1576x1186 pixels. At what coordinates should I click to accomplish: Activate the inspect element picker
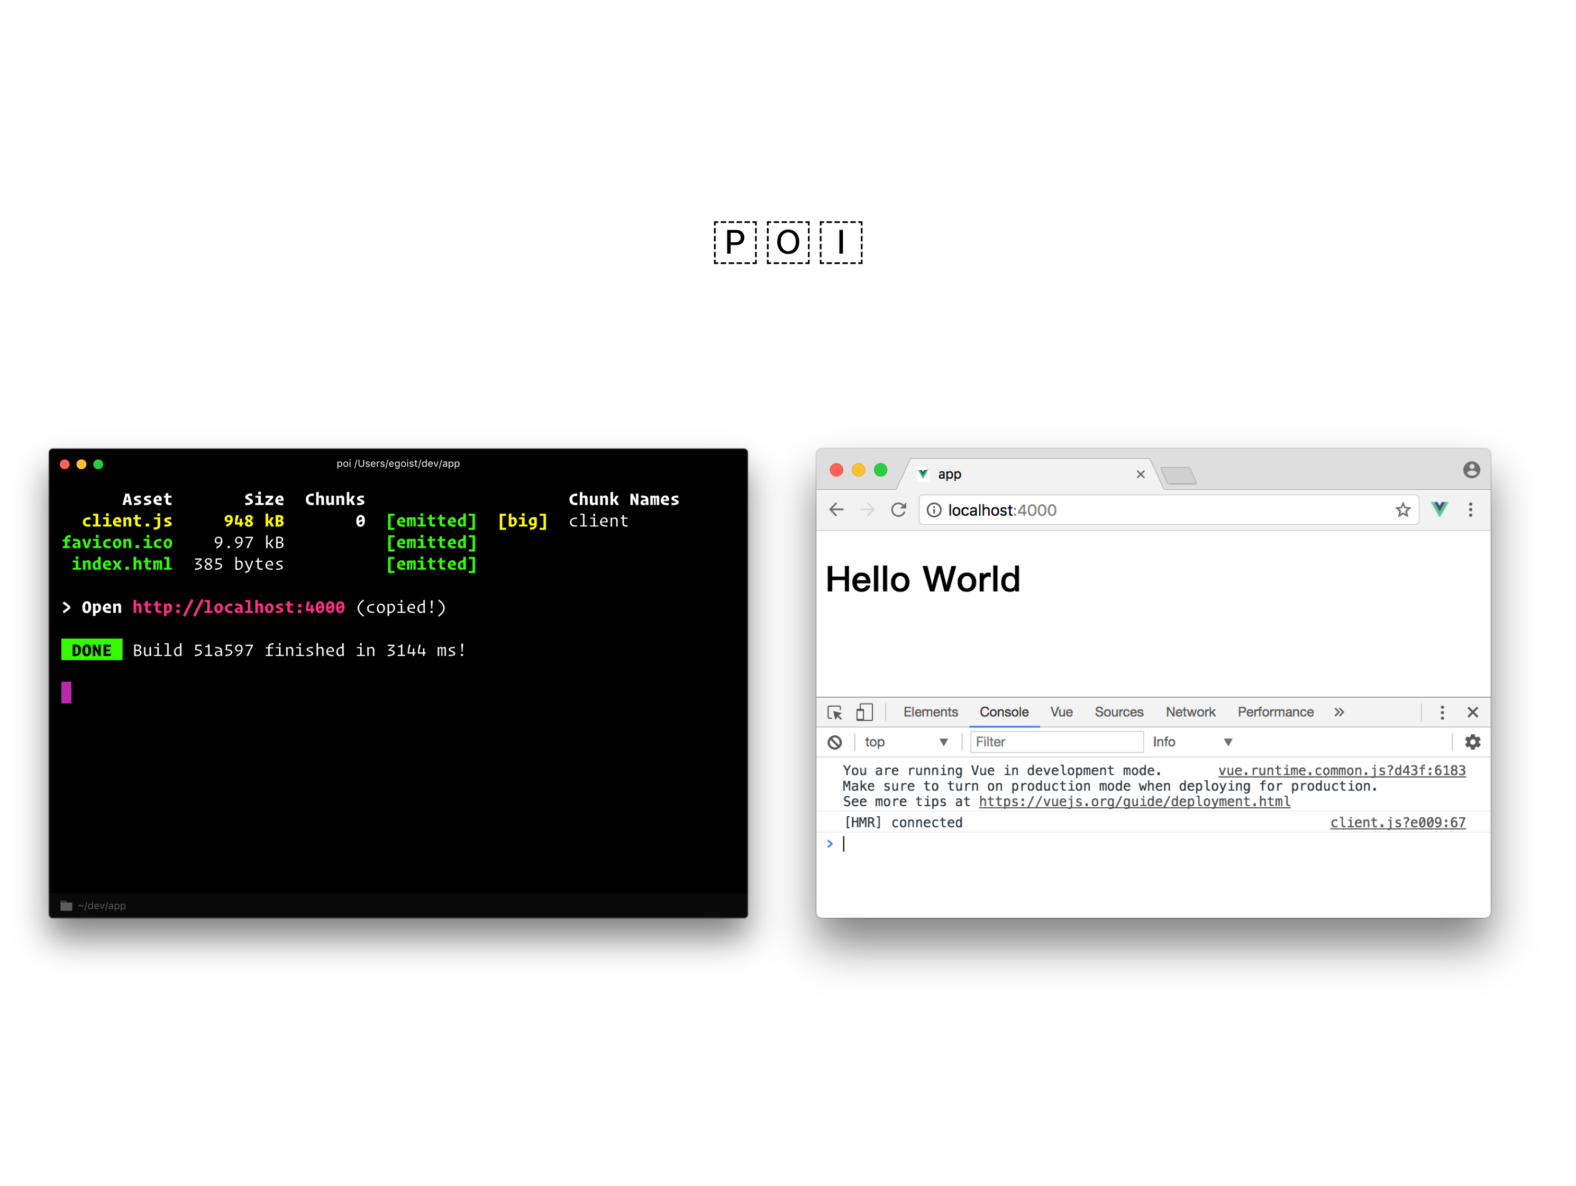click(x=834, y=713)
